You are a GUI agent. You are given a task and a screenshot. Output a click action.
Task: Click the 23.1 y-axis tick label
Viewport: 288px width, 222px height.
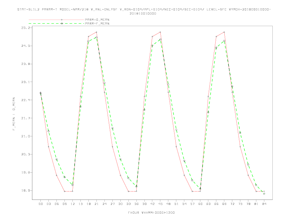pos(25,82)
